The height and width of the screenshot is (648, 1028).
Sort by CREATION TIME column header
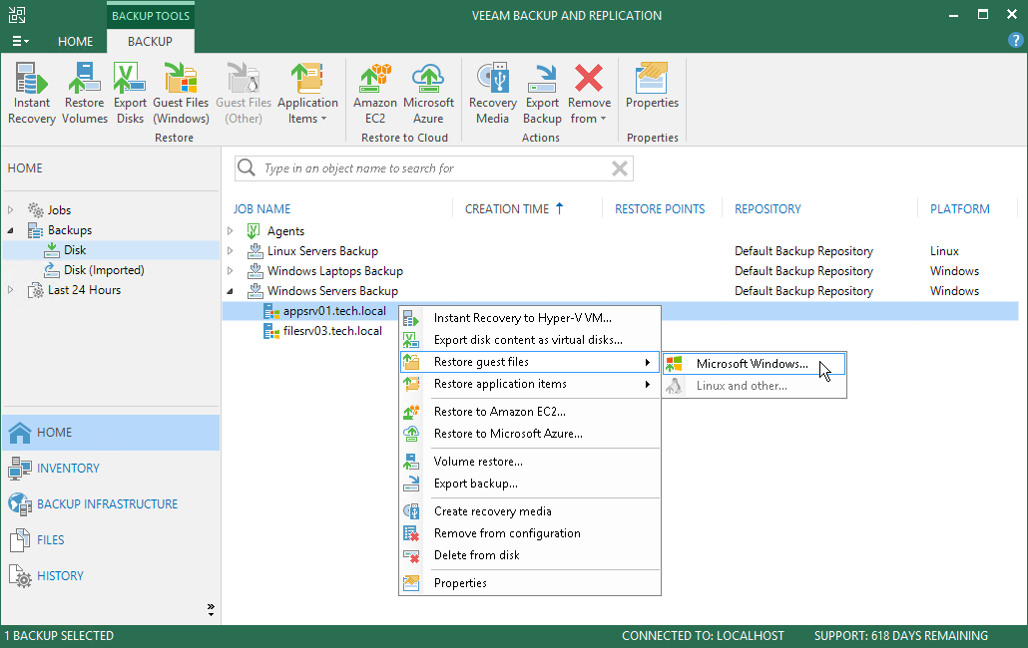tap(507, 208)
